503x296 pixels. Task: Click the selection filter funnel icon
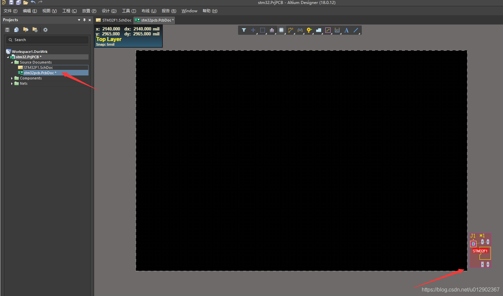pyautogui.click(x=244, y=30)
